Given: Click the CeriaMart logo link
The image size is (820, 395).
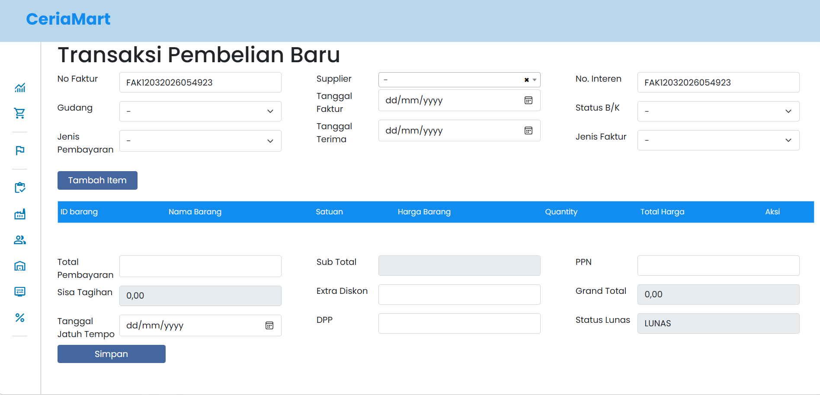Looking at the screenshot, I should [x=68, y=19].
